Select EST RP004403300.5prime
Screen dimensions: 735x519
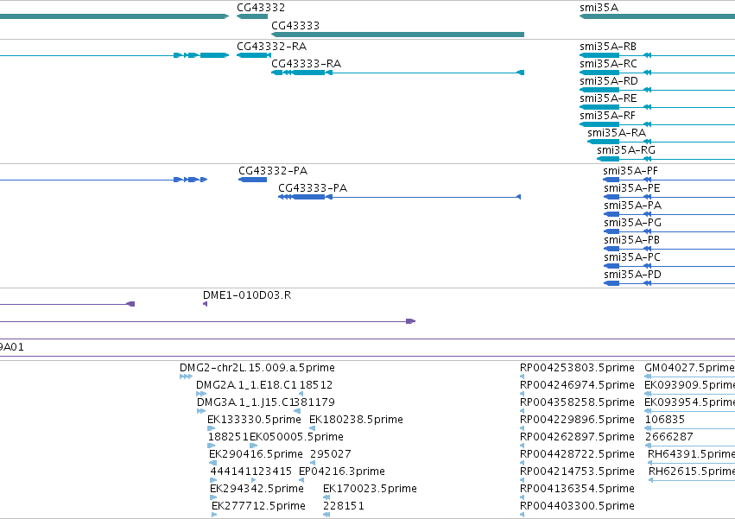pyautogui.click(x=577, y=506)
